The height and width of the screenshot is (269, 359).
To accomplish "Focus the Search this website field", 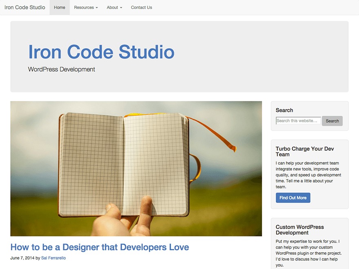I will click(x=298, y=121).
